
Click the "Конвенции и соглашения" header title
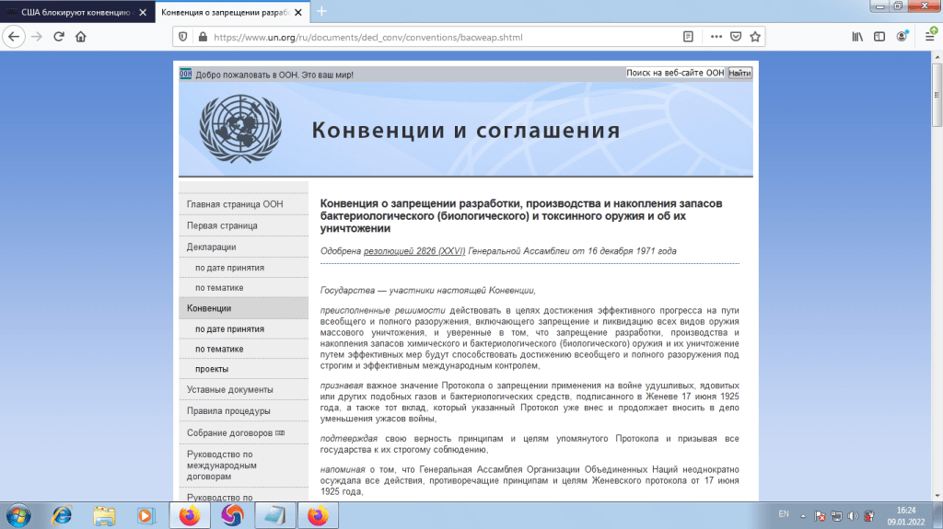coord(465,131)
